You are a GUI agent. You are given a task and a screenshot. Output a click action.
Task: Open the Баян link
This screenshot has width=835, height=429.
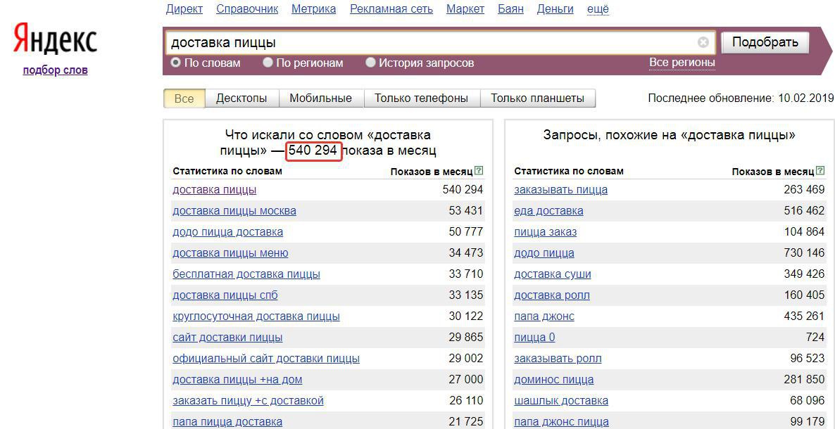(510, 9)
